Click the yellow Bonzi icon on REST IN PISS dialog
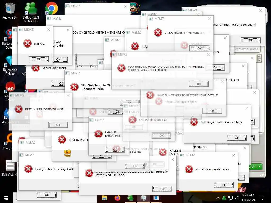The width and height of the screenshot is (271, 203). coord(67,153)
